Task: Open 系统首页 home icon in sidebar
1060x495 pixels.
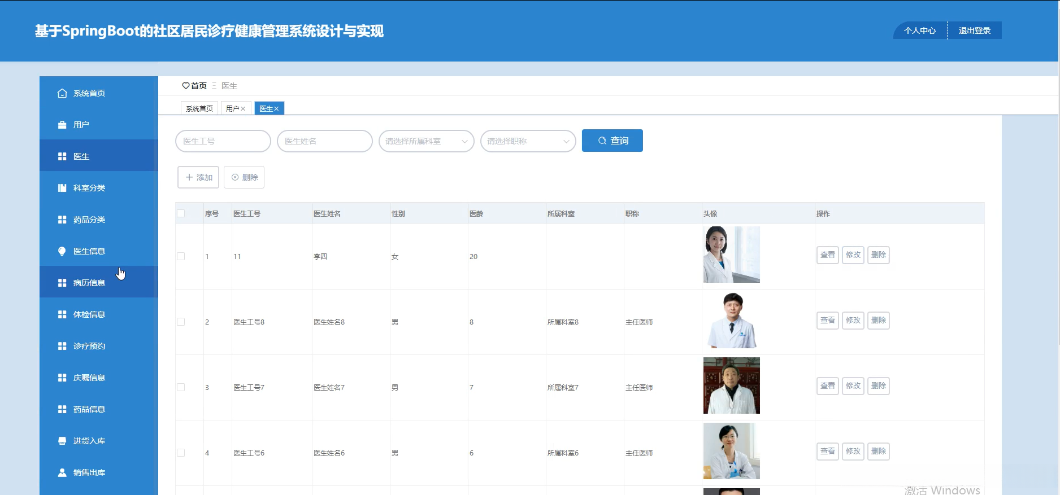Action: click(62, 93)
